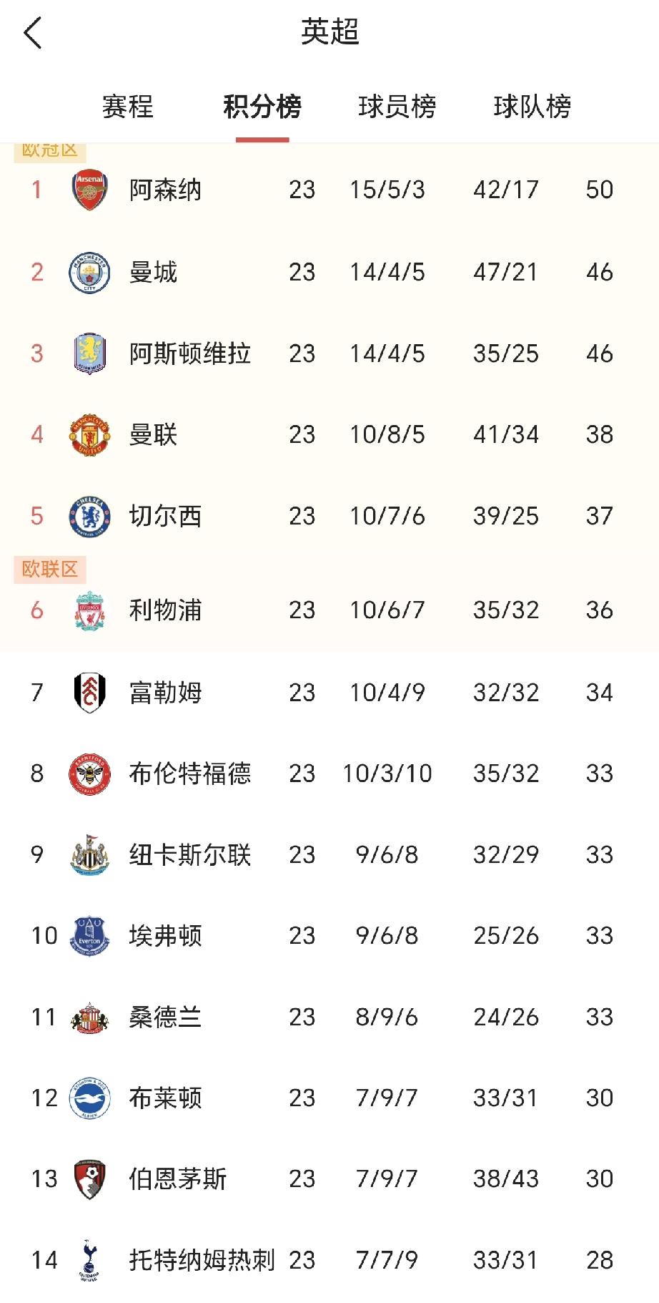This screenshot has height=1303, width=659.
Task: Switch to the 赛程 tab
Action: pyautogui.click(x=128, y=107)
